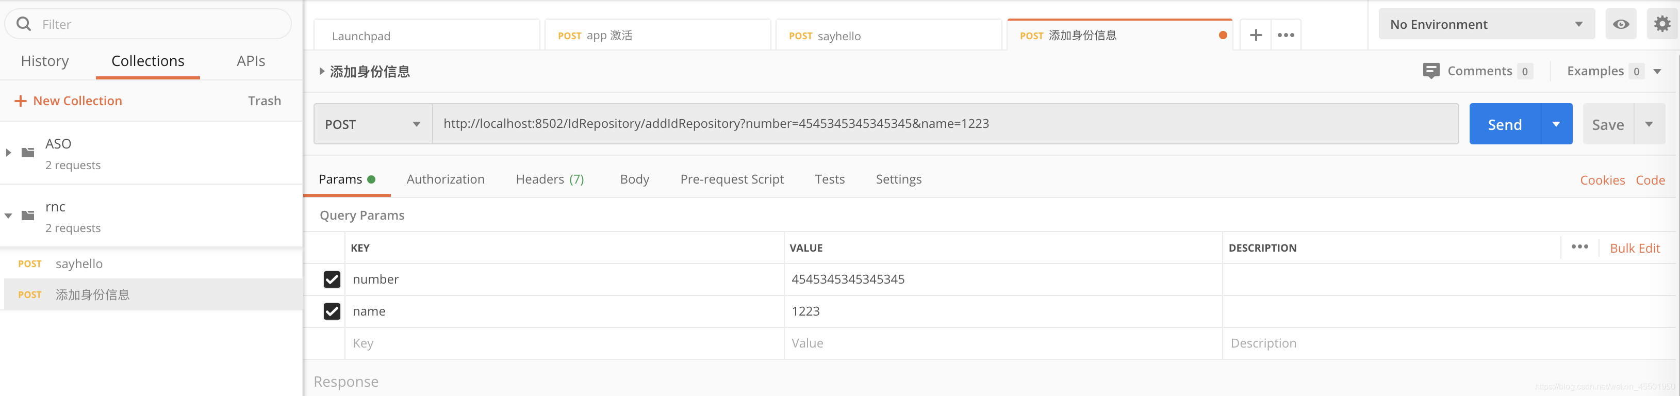The width and height of the screenshot is (1680, 396).
Task: Switch to Pre-request Script tab
Action: [x=732, y=179]
